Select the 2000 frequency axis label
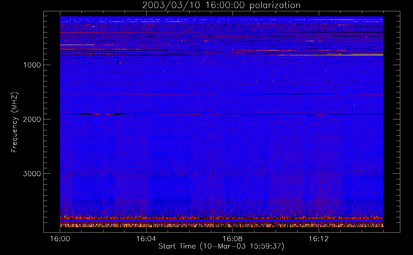The image size is (413, 255). pos(32,119)
